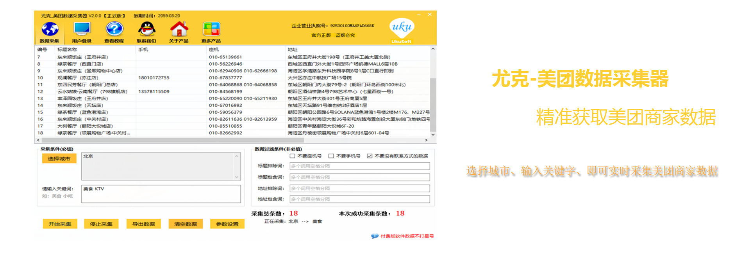
Task: Open the 更多产品 colored tiles icon
Action: click(211, 30)
